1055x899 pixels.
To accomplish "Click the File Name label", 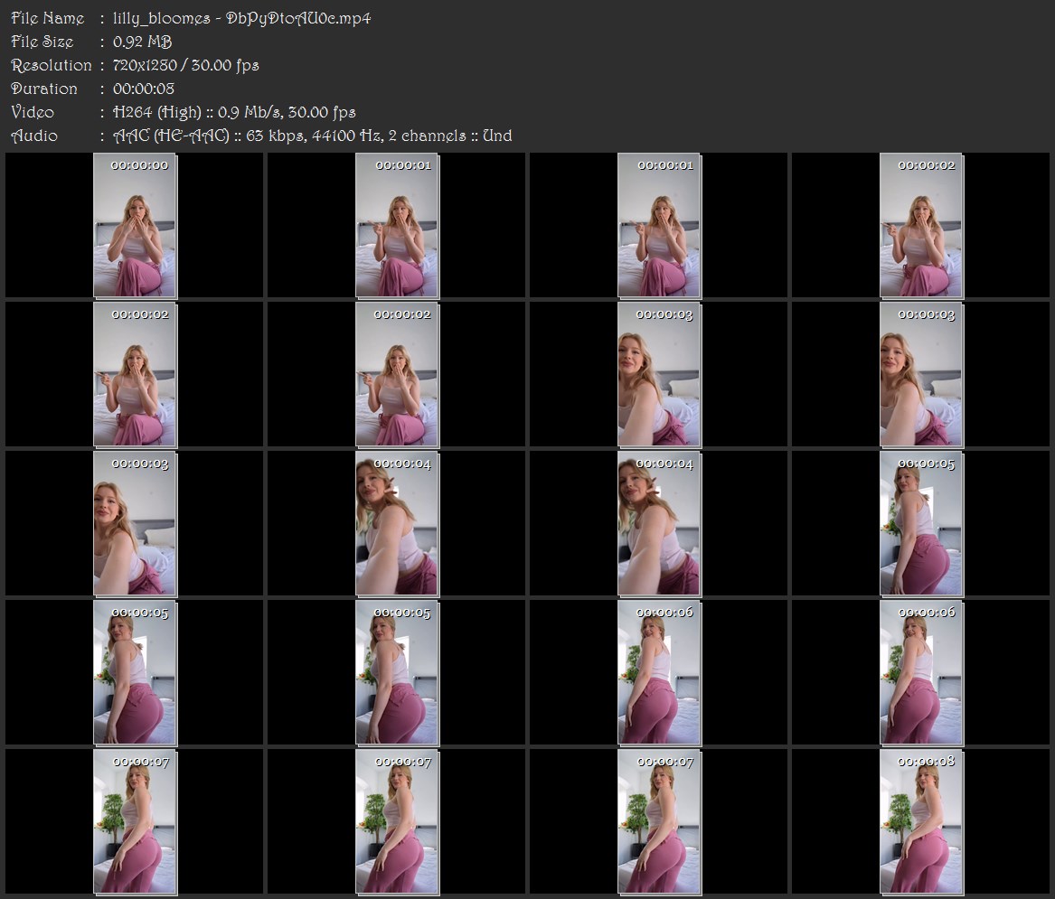I will (x=48, y=18).
